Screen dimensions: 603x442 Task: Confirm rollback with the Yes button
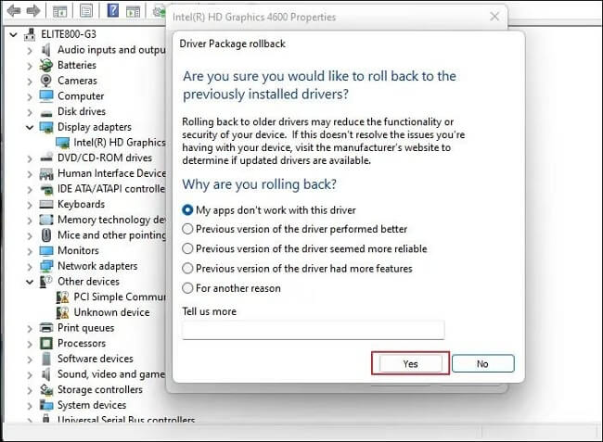click(410, 363)
